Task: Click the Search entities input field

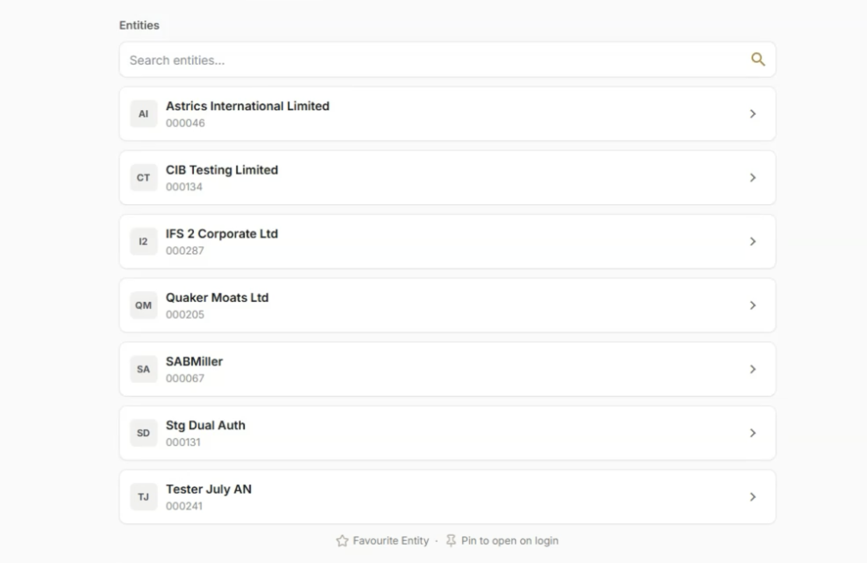Action: tap(447, 60)
